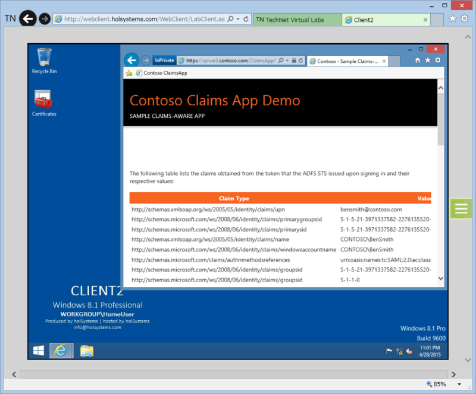
Task: Open the Recycle Bin desktop icon
Action: pos(44,61)
